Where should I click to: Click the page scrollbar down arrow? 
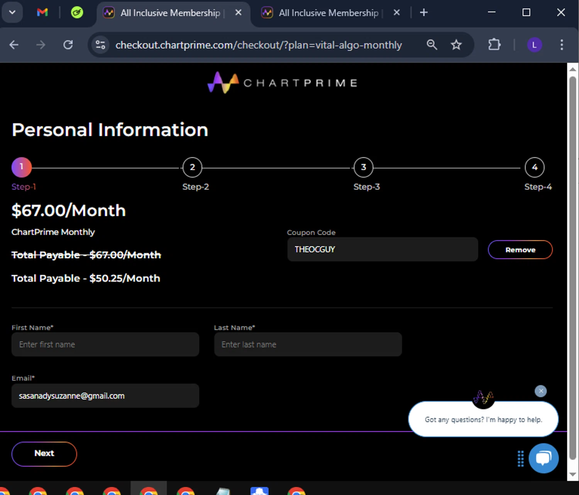click(573, 475)
